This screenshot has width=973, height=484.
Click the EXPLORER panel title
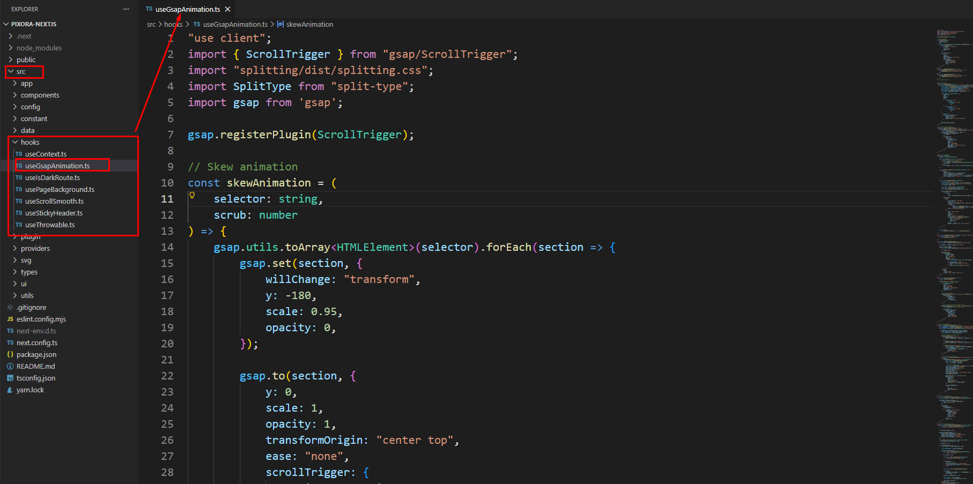tap(25, 9)
